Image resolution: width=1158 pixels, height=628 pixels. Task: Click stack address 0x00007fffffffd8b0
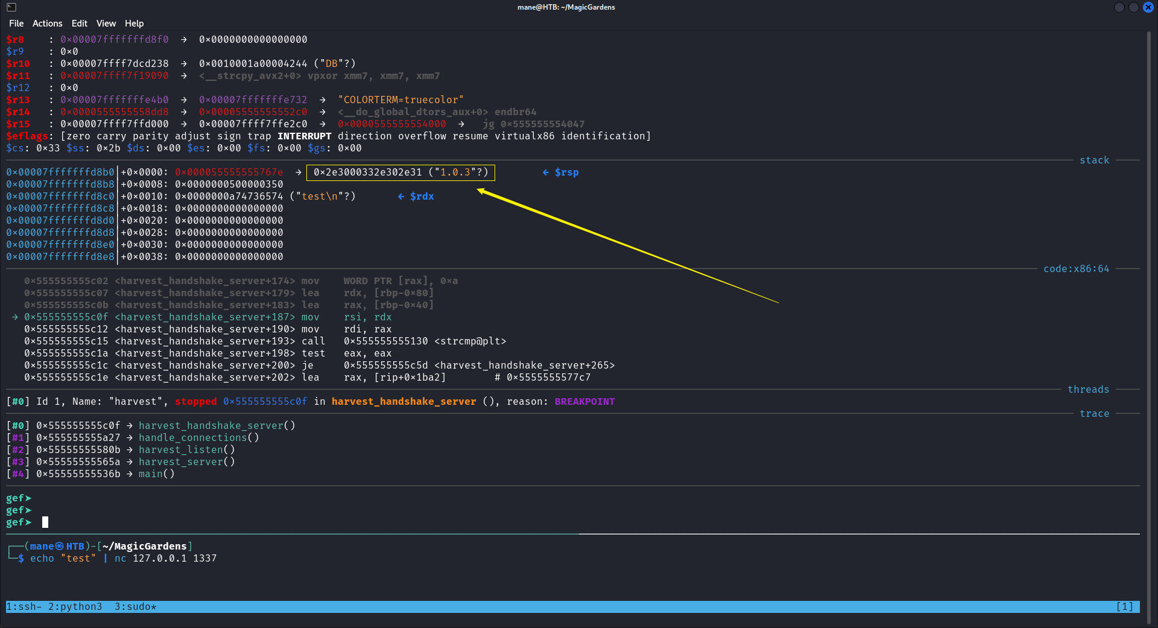pyautogui.click(x=60, y=172)
